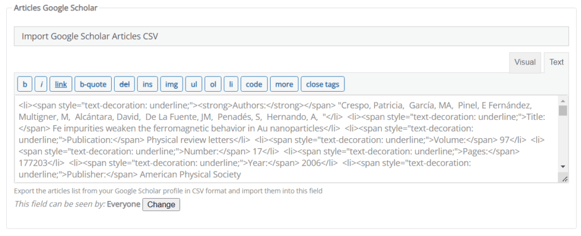Click the code quicktag button
581x236 pixels.
pos(254,84)
